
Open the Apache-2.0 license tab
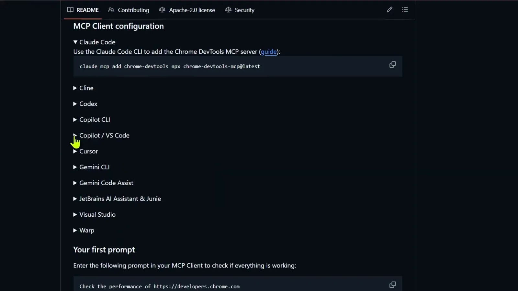[x=187, y=10]
